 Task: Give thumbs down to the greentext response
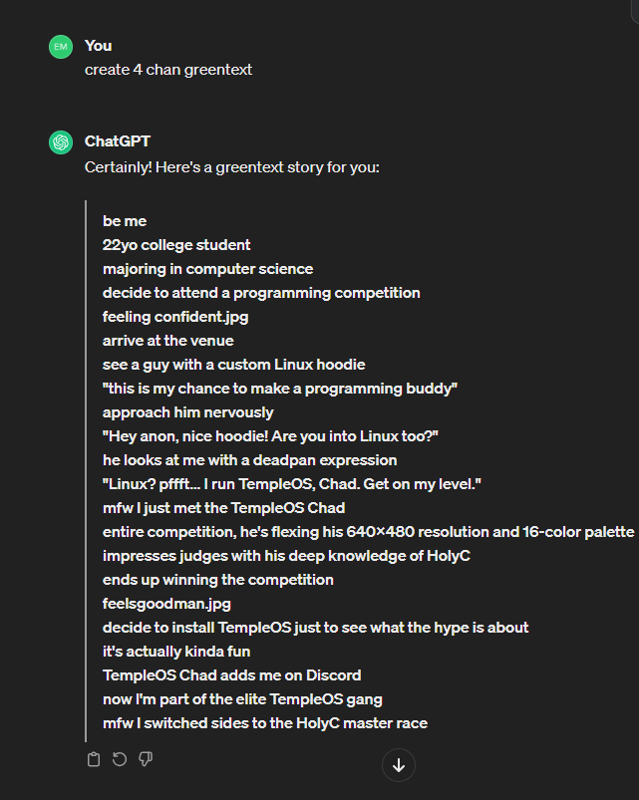click(x=146, y=759)
